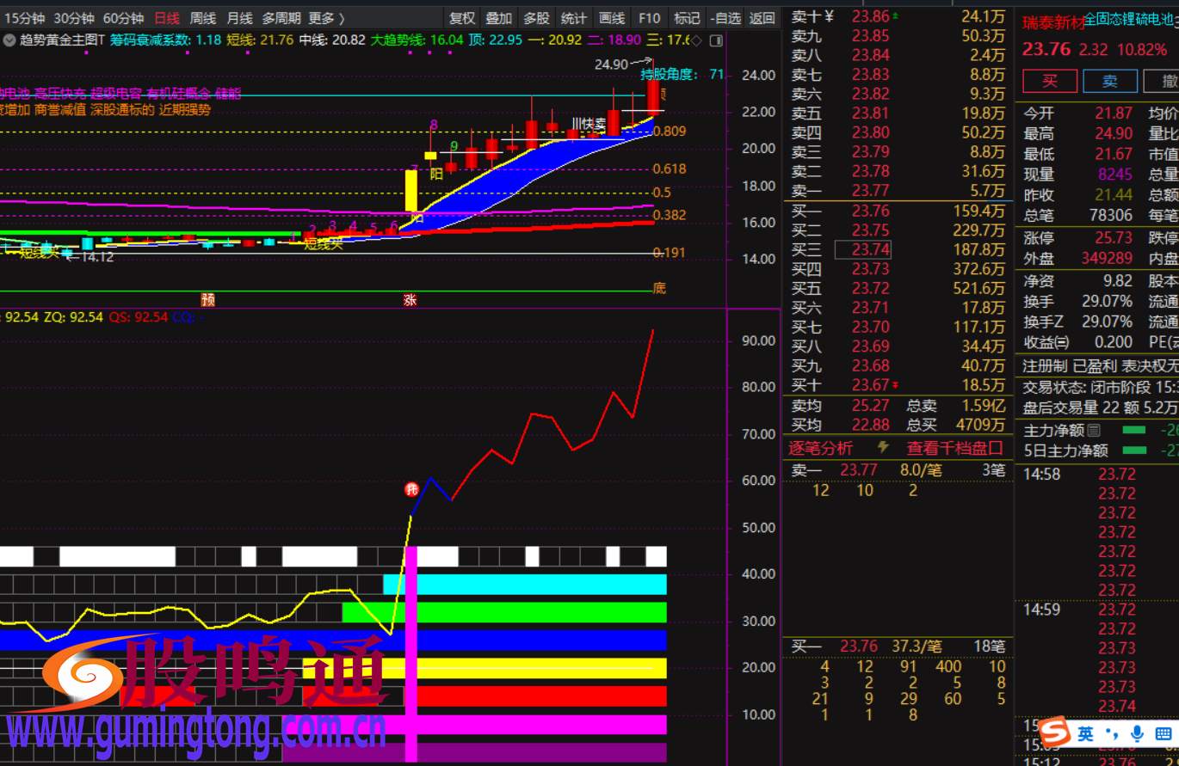Viewport: 1179px width, 766px height.
Task: Select the 买三 price 23.74 box
Action: click(863, 249)
